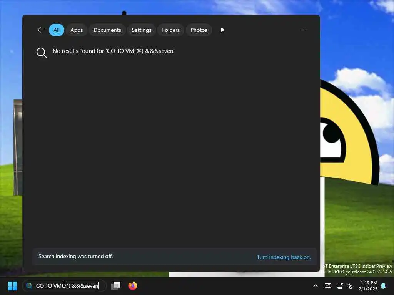This screenshot has height=295, width=394.
Task: Open the network status tray icon
Action: tap(340, 286)
